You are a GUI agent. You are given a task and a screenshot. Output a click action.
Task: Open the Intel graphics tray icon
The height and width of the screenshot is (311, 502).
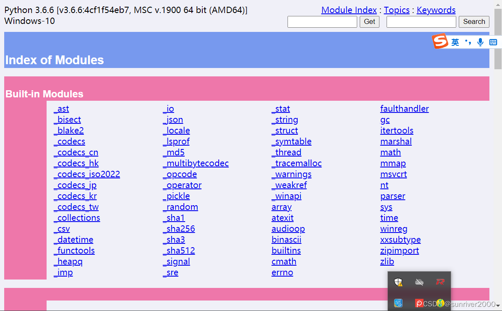pyautogui.click(x=398, y=303)
